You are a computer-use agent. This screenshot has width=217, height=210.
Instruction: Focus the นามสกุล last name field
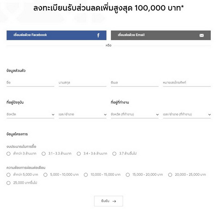[x=82, y=83]
